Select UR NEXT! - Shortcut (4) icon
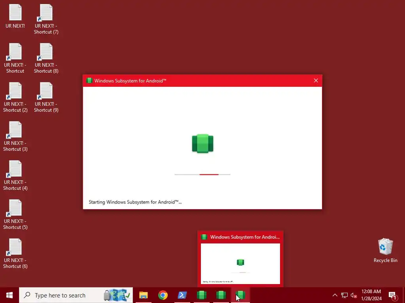This screenshot has width=405, height=303. (x=15, y=176)
